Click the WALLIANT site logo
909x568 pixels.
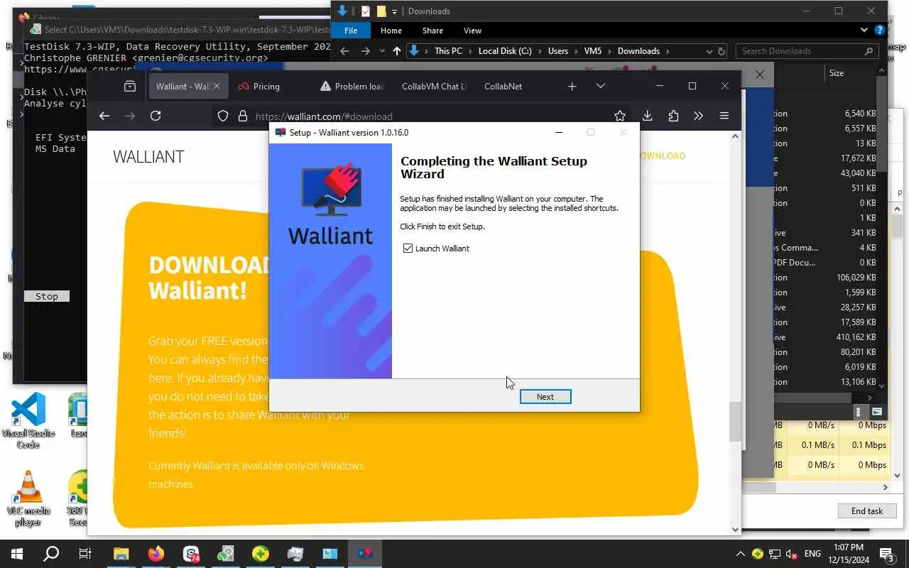(x=148, y=157)
